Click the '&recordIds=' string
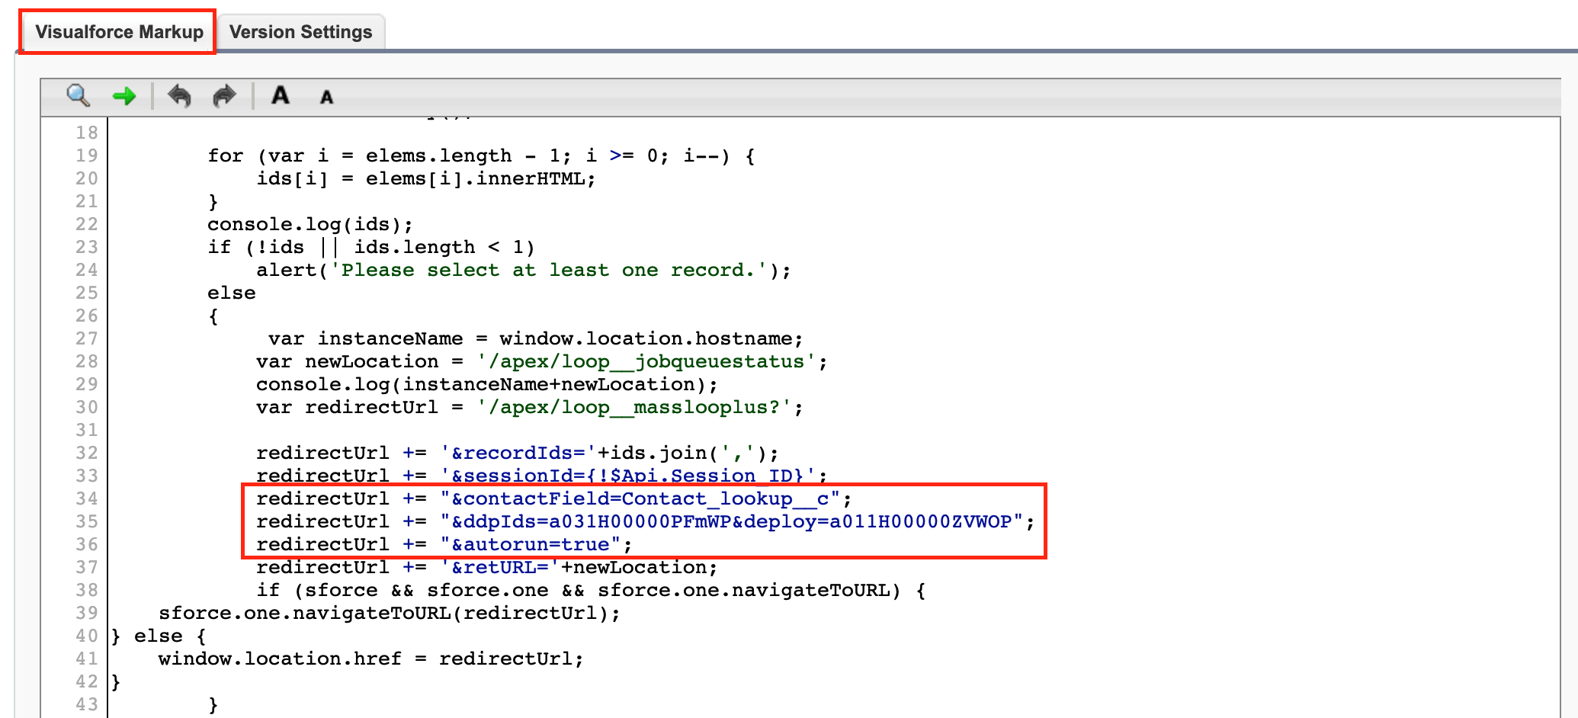The image size is (1578, 718). point(518,453)
